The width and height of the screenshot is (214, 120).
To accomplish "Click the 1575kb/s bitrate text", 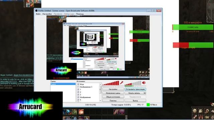I will (x=153, y=105).
